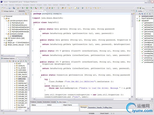
Task: Select the Parameters tab in Data Output
Action: [92, 107]
